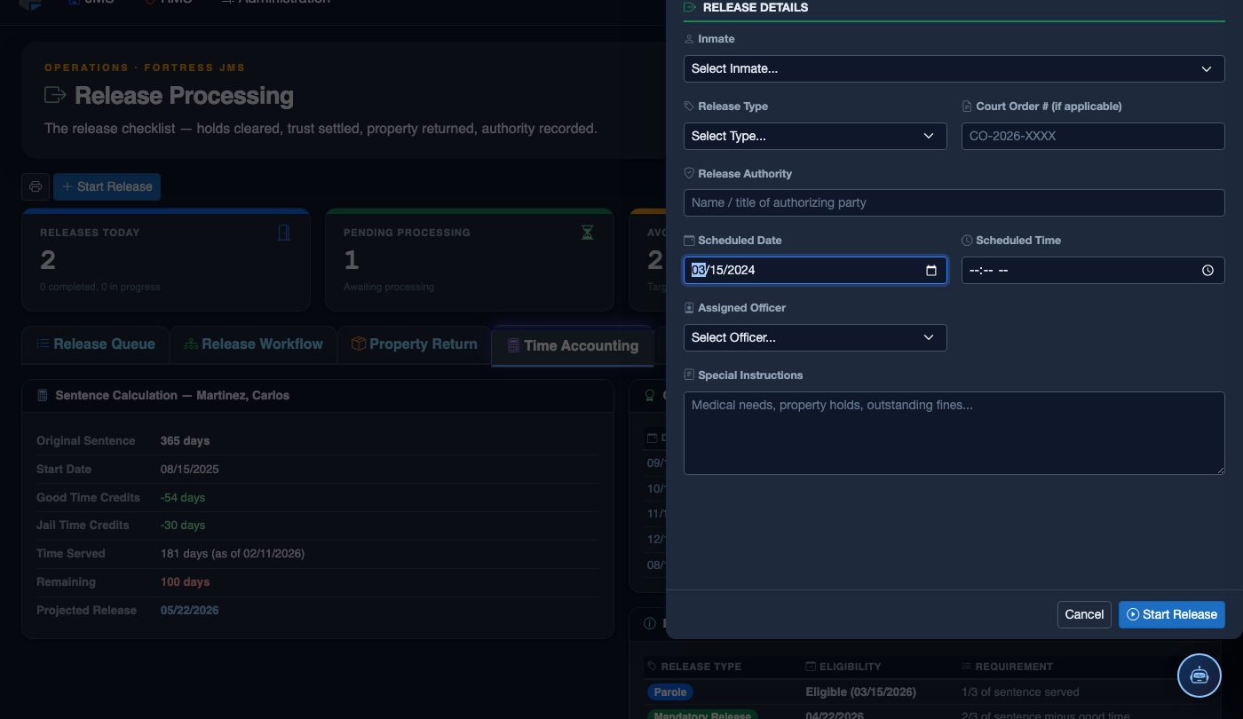Screen dimensions: 1243x719
Task: Open the calendar picker in Scheduled Date
Action: coord(931,270)
